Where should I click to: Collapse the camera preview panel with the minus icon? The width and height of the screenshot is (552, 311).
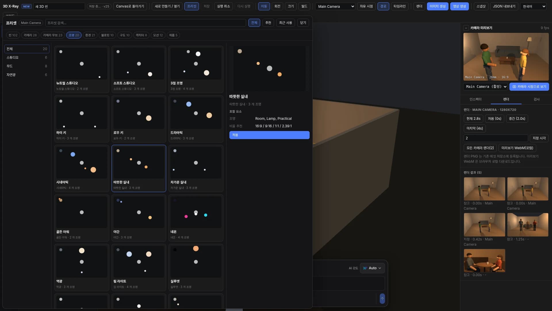466,28
